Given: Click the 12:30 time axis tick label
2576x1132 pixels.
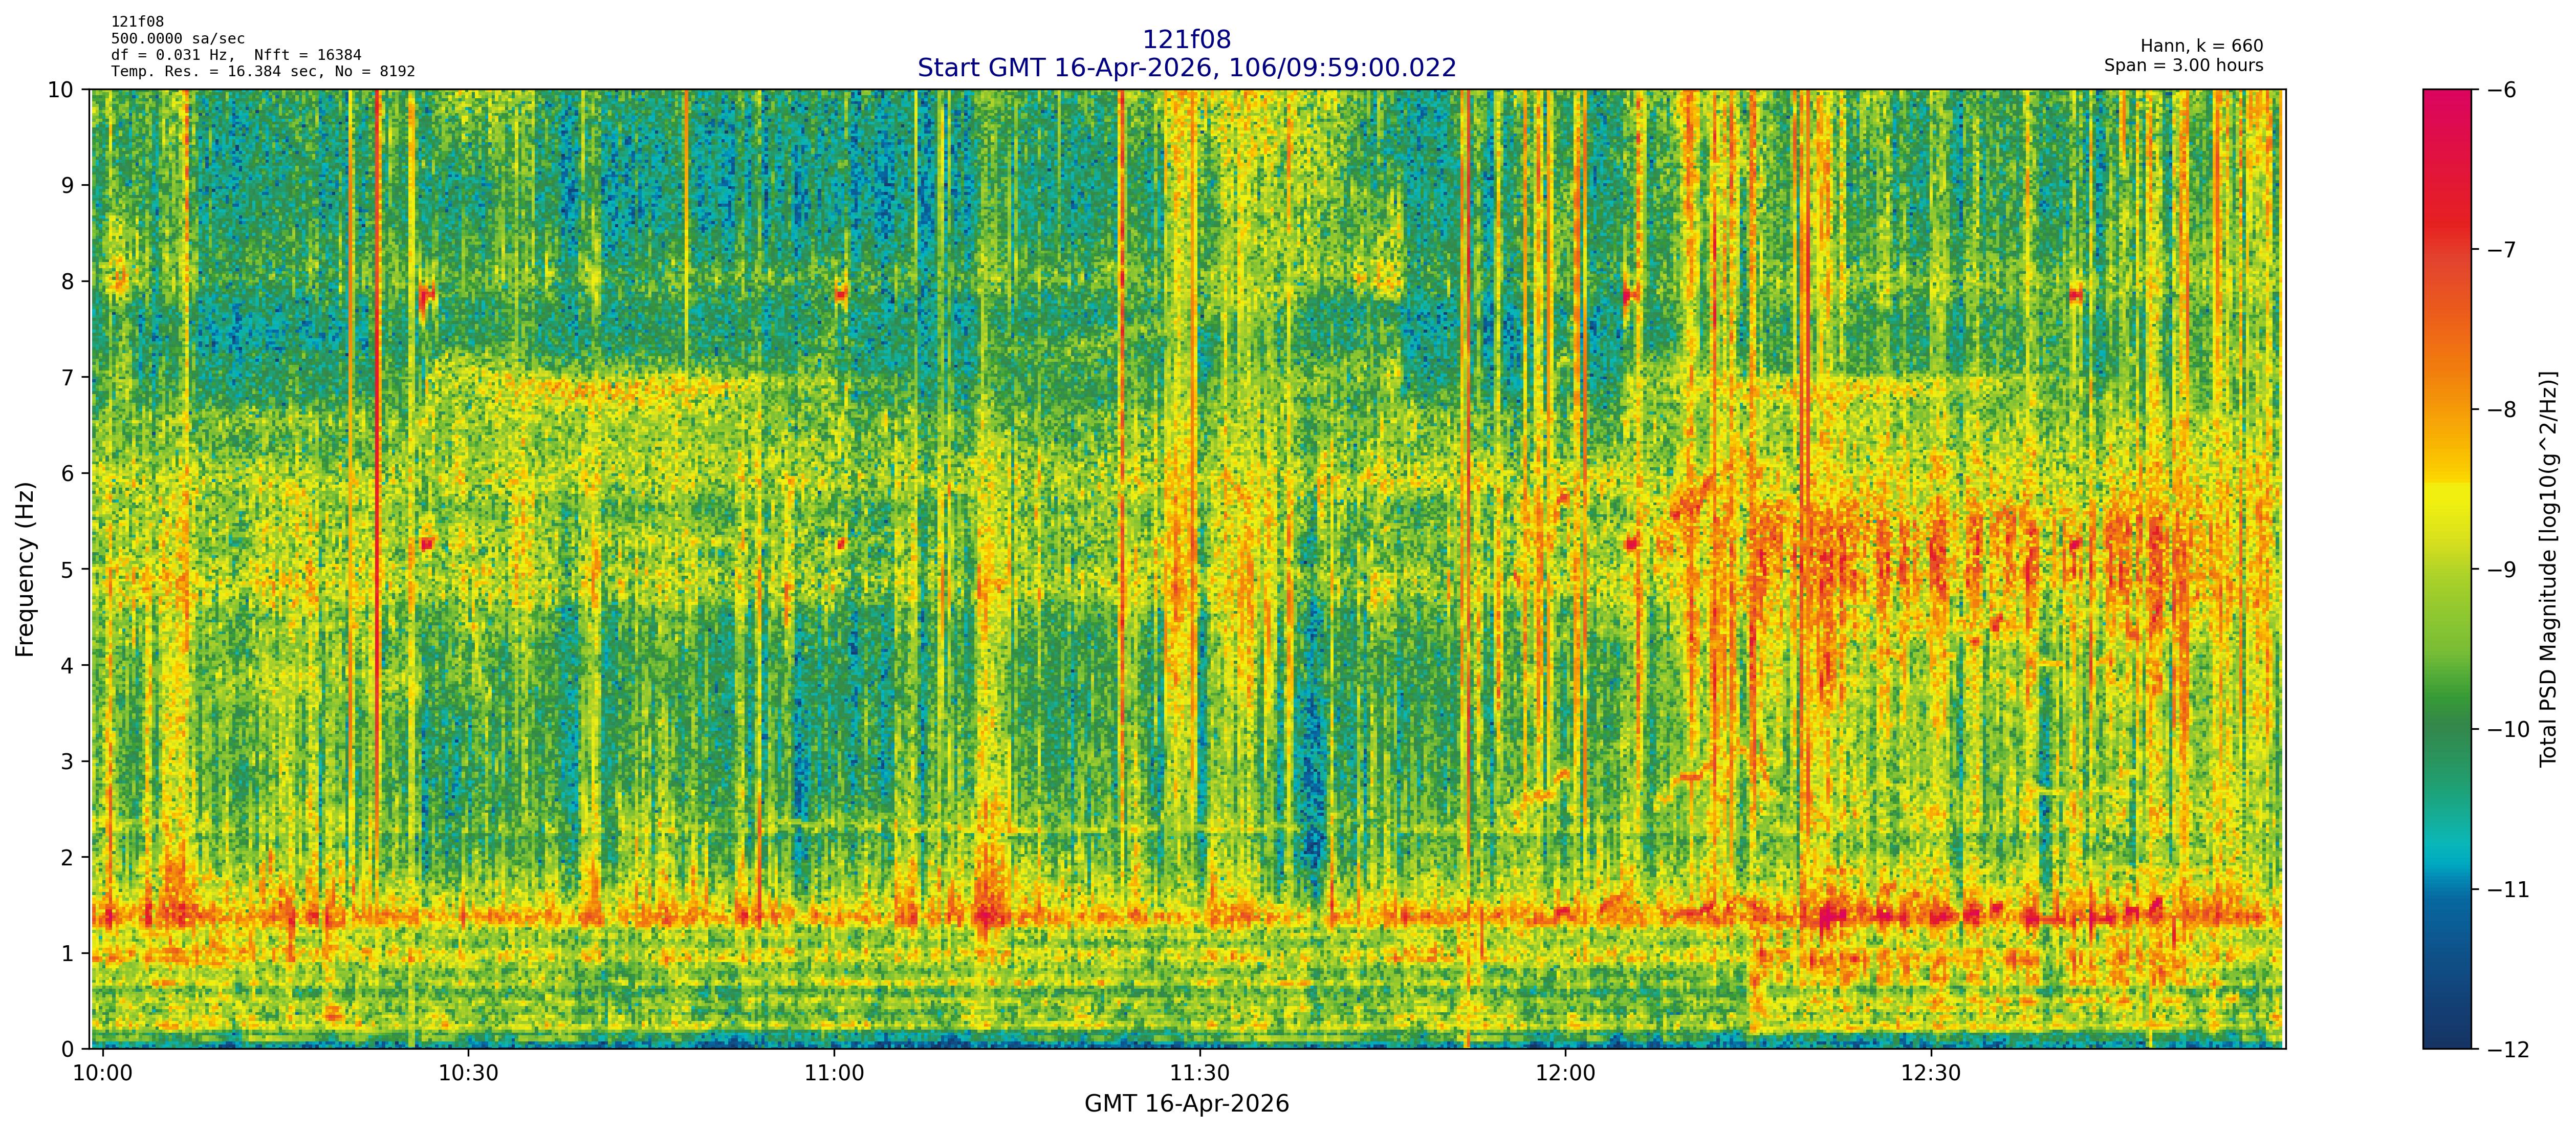Looking at the screenshot, I should point(1930,1074).
